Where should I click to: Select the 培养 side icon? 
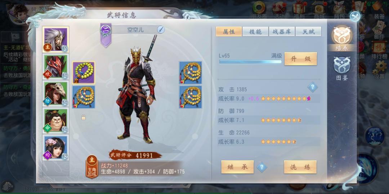coord(341,38)
